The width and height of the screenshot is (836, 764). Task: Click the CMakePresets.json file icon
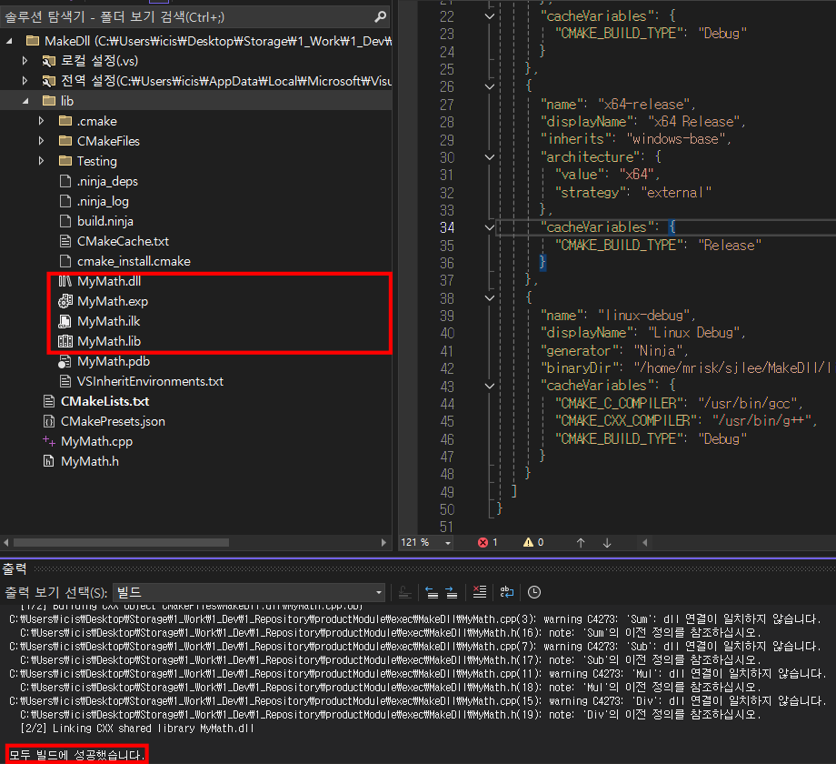pos(49,421)
